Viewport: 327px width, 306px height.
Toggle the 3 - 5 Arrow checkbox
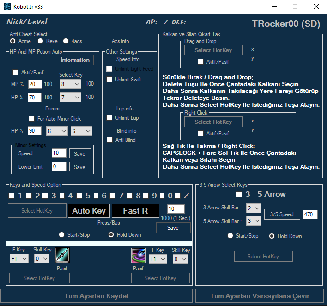(x=239, y=194)
